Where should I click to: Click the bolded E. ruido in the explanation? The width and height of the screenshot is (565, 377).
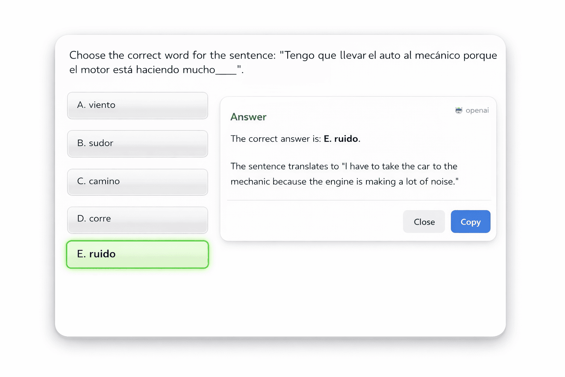click(x=341, y=139)
